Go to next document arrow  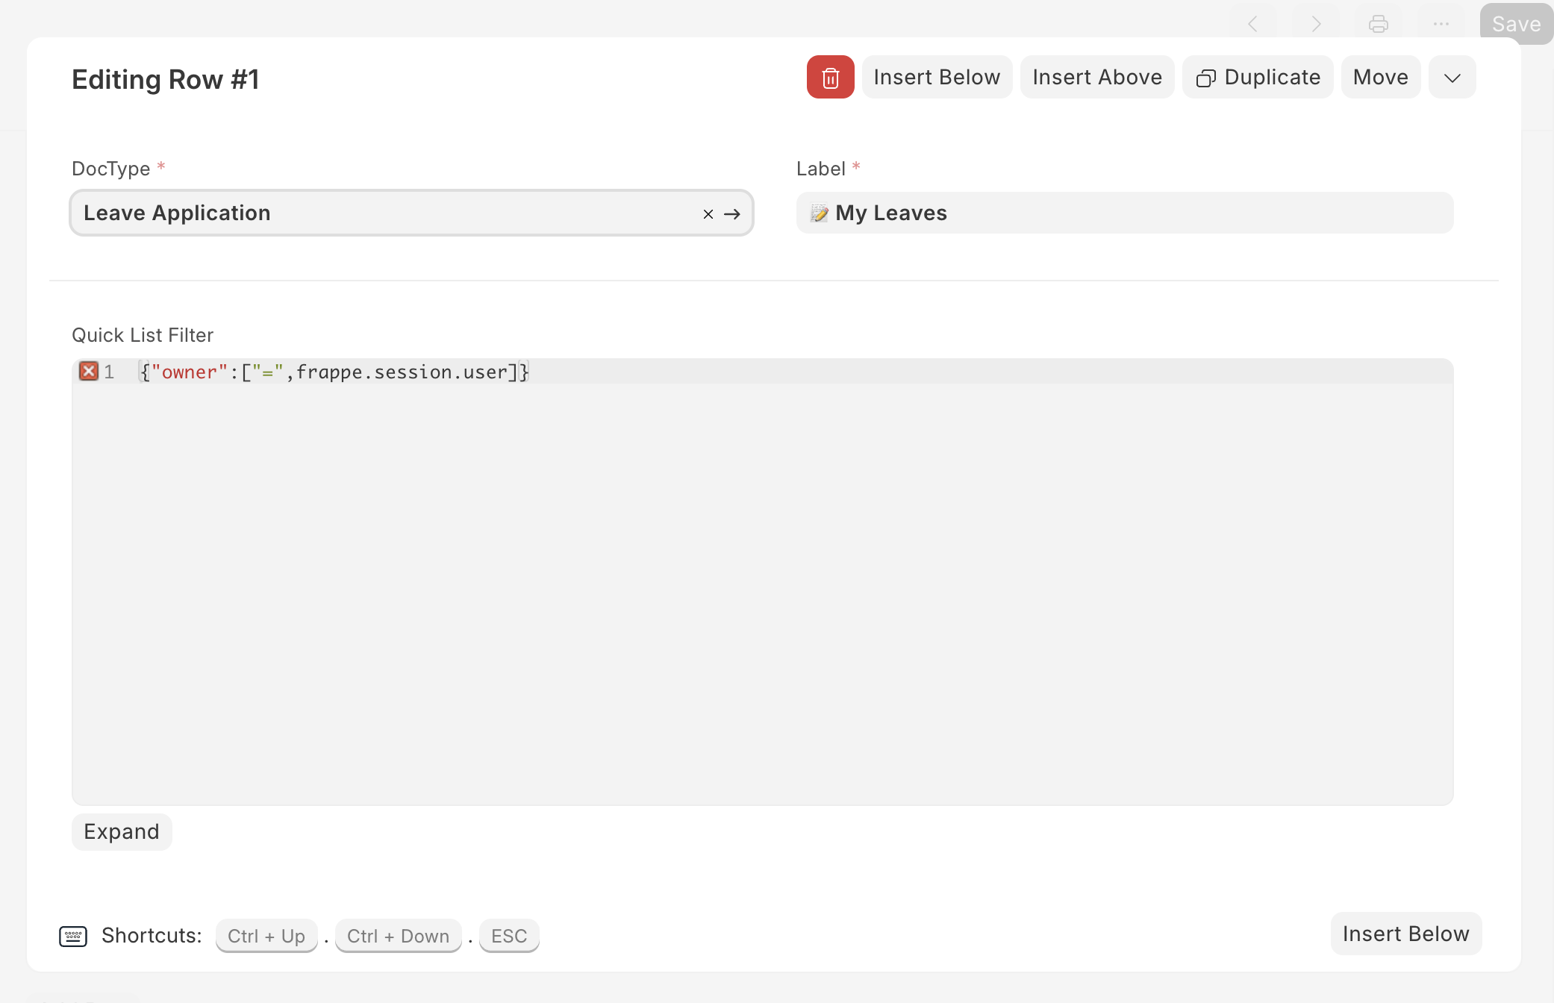[x=1315, y=24]
